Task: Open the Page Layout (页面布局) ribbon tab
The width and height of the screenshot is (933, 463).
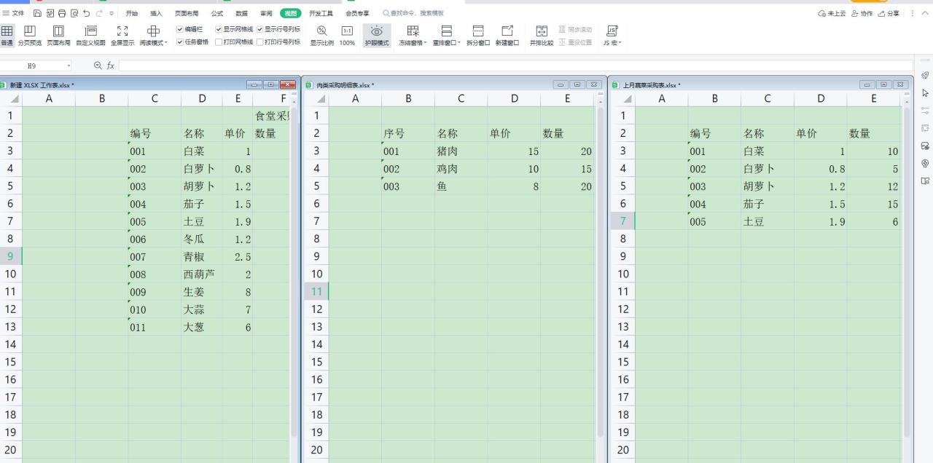Action: click(187, 13)
